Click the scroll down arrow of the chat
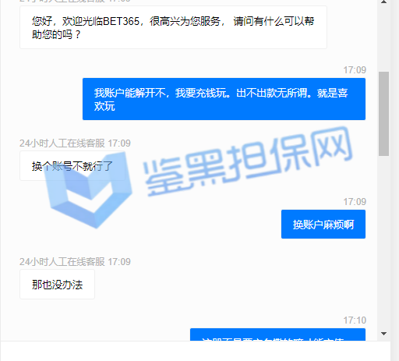399x361 pixels. pos(383,334)
